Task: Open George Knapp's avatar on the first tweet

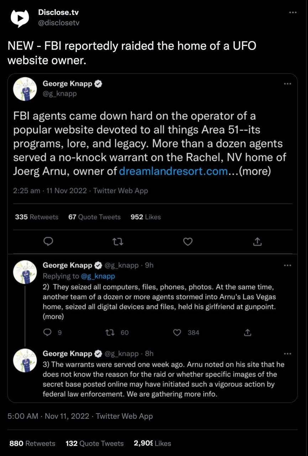Action: (x=25, y=89)
